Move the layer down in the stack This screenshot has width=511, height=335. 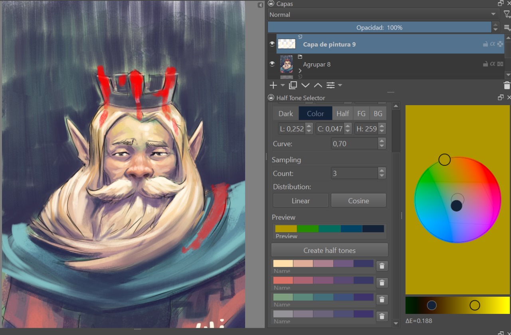coord(305,85)
